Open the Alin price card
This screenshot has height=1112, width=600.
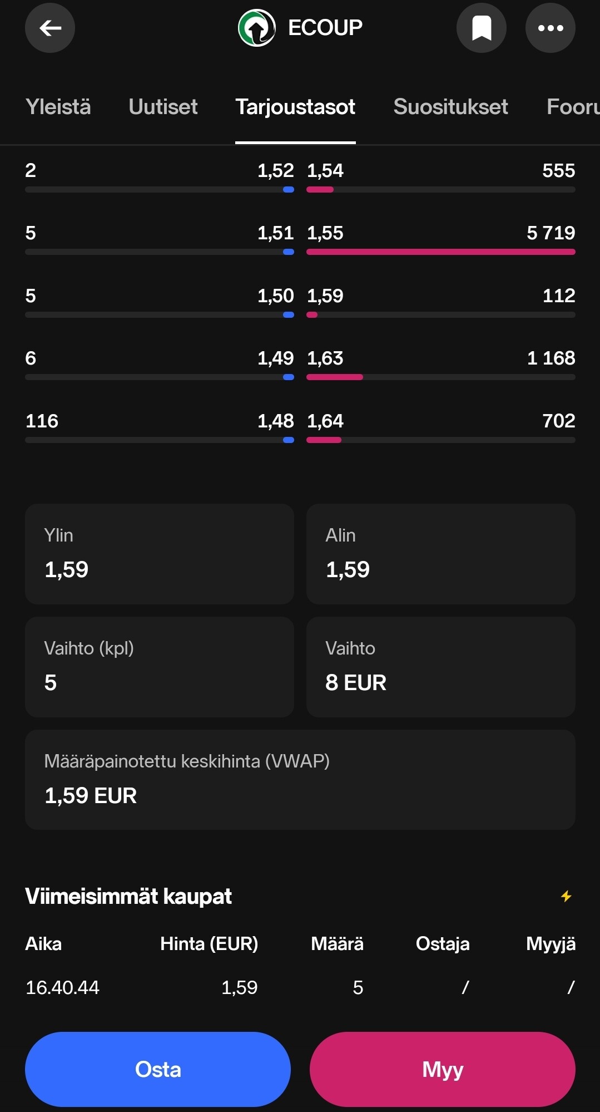440,554
